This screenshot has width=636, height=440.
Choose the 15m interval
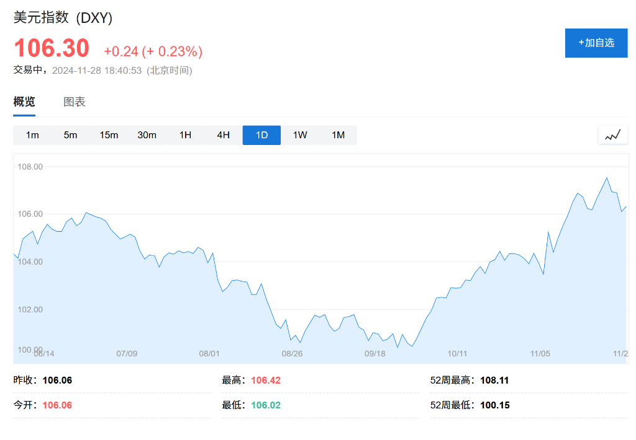[109, 135]
